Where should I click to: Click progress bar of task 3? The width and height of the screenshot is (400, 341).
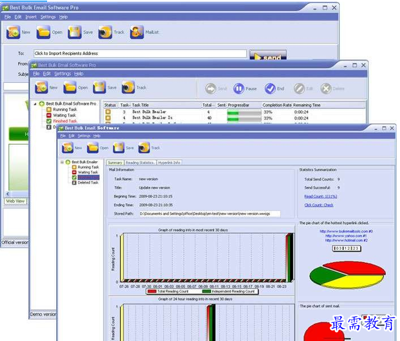(244, 112)
